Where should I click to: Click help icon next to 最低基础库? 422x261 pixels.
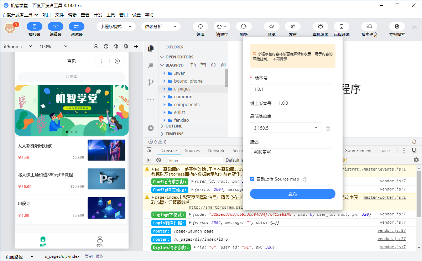pos(328,128)
